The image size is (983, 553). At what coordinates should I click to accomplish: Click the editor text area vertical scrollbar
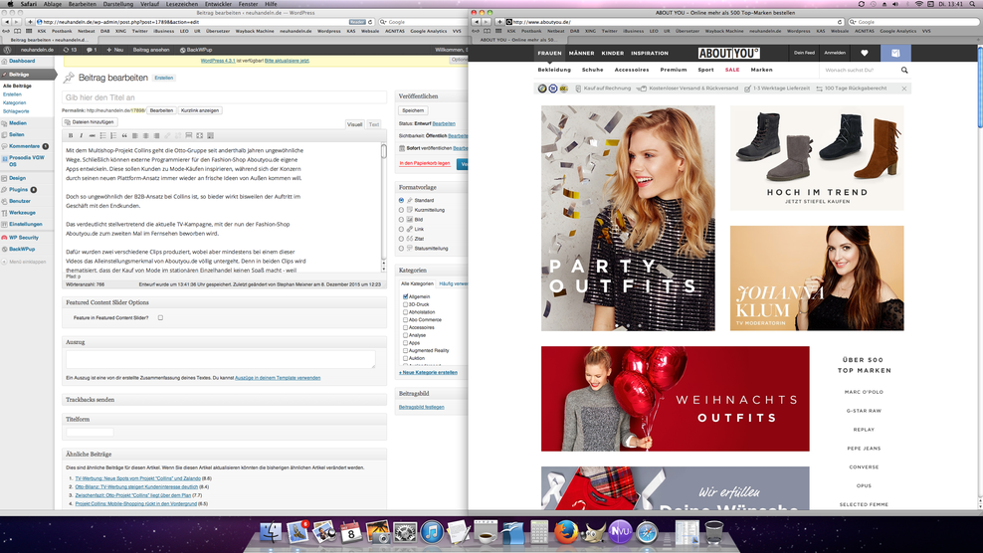click(x=384, y=207)
